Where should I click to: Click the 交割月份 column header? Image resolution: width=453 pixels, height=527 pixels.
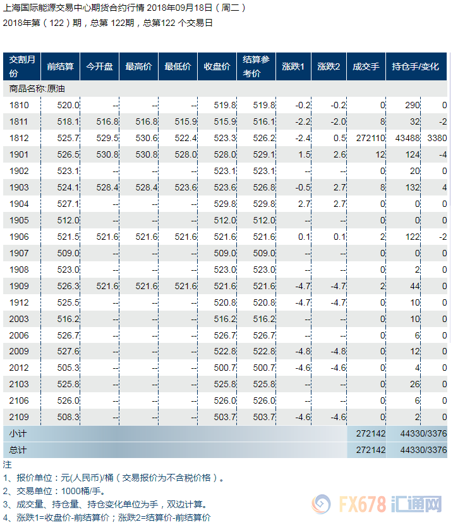(x=22, y=66)
